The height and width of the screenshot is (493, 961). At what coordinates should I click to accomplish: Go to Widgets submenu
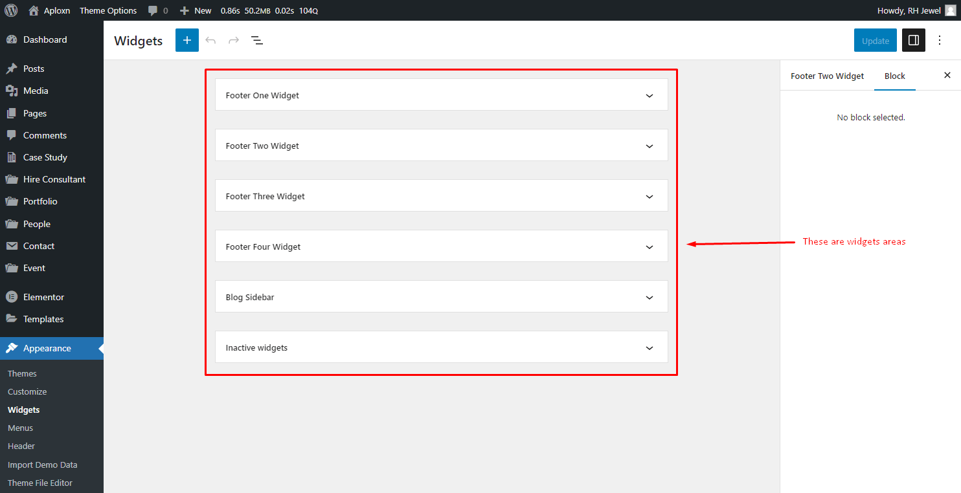tap(23, 410)
